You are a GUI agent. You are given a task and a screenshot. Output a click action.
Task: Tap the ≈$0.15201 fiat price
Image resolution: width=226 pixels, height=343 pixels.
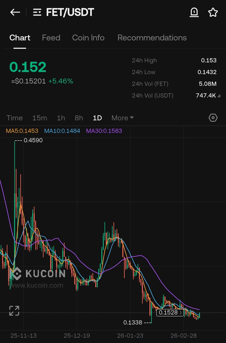tap(28, 81)
